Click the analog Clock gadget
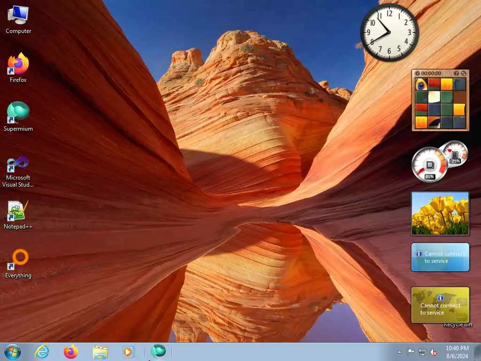Screen dimensions: 481x361 (389, 32)
